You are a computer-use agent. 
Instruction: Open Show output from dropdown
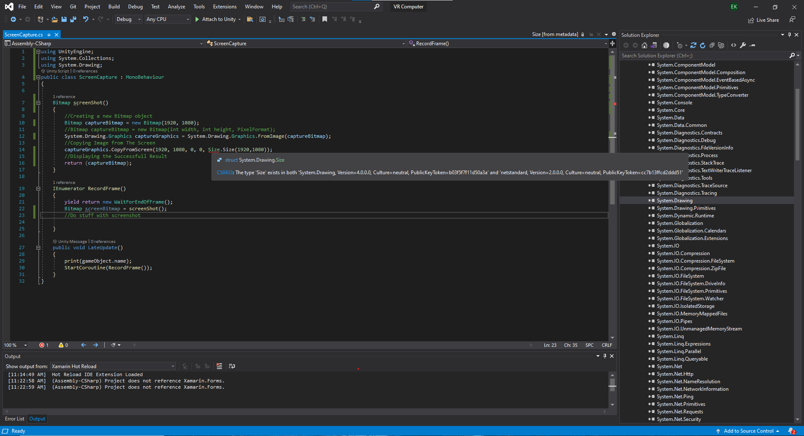113,366
